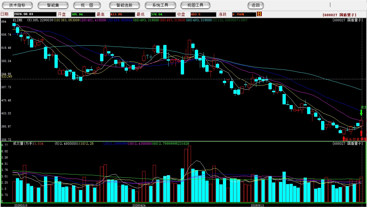The height and width of the screenshot is (207, 367).
Task: Click the 收盘 value field 403.5
Action: coord(203,14)
